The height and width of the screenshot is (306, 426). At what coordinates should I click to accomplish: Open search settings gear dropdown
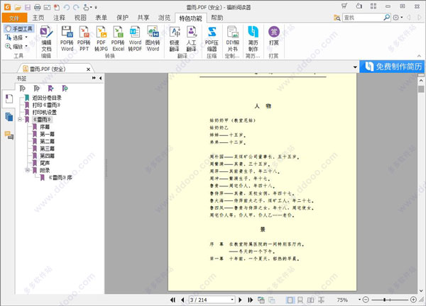tap(398, 18)
